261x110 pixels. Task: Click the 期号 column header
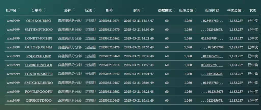tap(109, 10)
